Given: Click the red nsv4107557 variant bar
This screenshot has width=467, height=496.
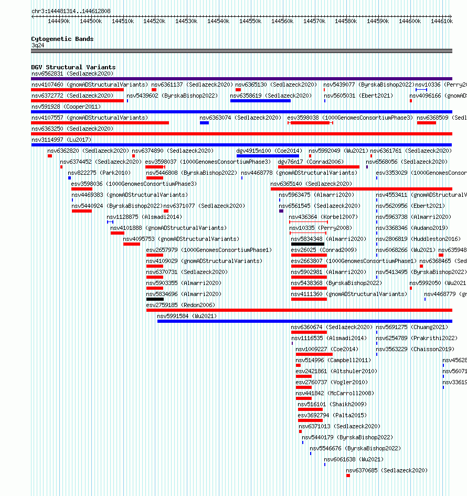Looking at the screenshot, I should tap(100, 123).
